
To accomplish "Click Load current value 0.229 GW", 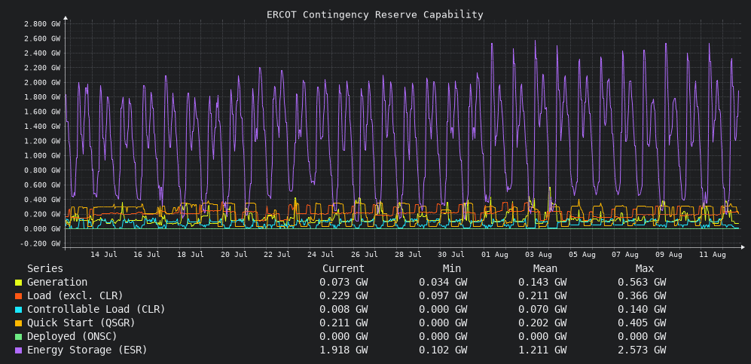I will (x=343, y=296).
